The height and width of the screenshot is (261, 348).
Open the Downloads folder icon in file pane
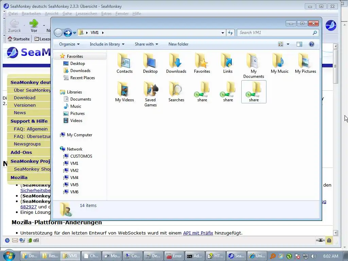coord(176,63)
